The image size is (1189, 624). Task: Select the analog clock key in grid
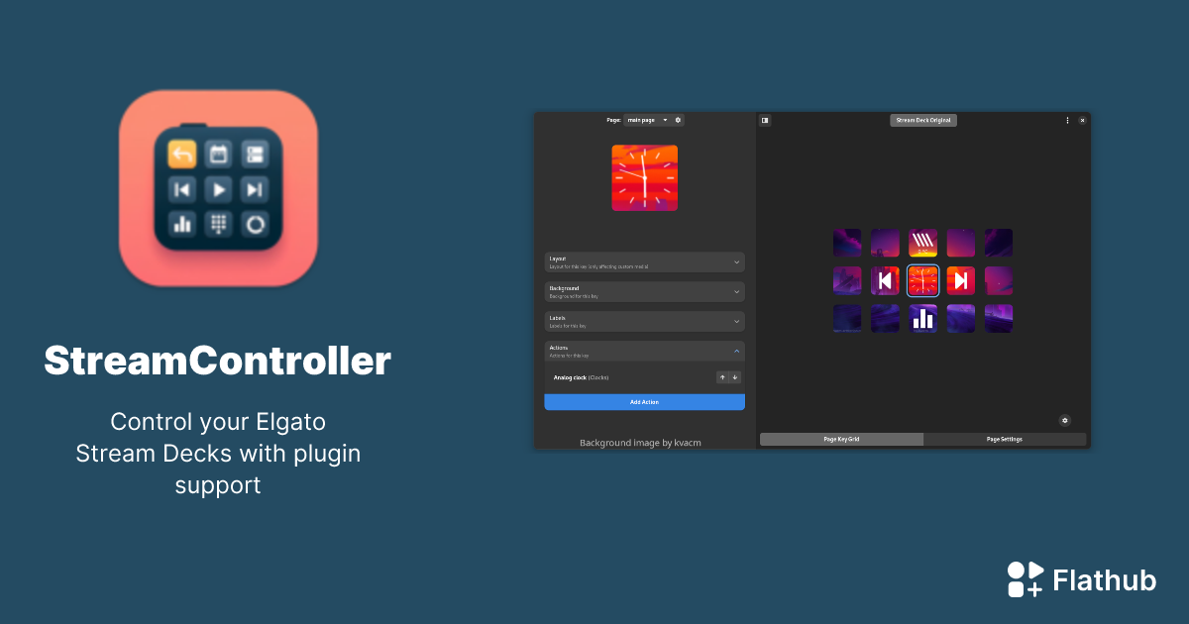pos(922,281)
